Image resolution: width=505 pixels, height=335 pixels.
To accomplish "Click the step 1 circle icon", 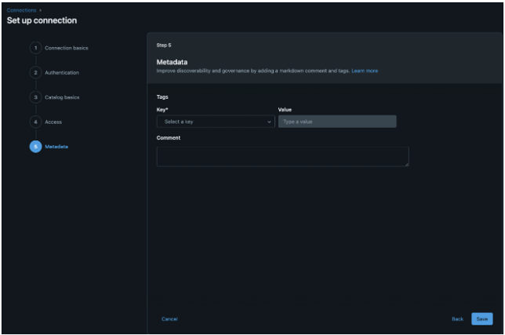I will [36, 48].
